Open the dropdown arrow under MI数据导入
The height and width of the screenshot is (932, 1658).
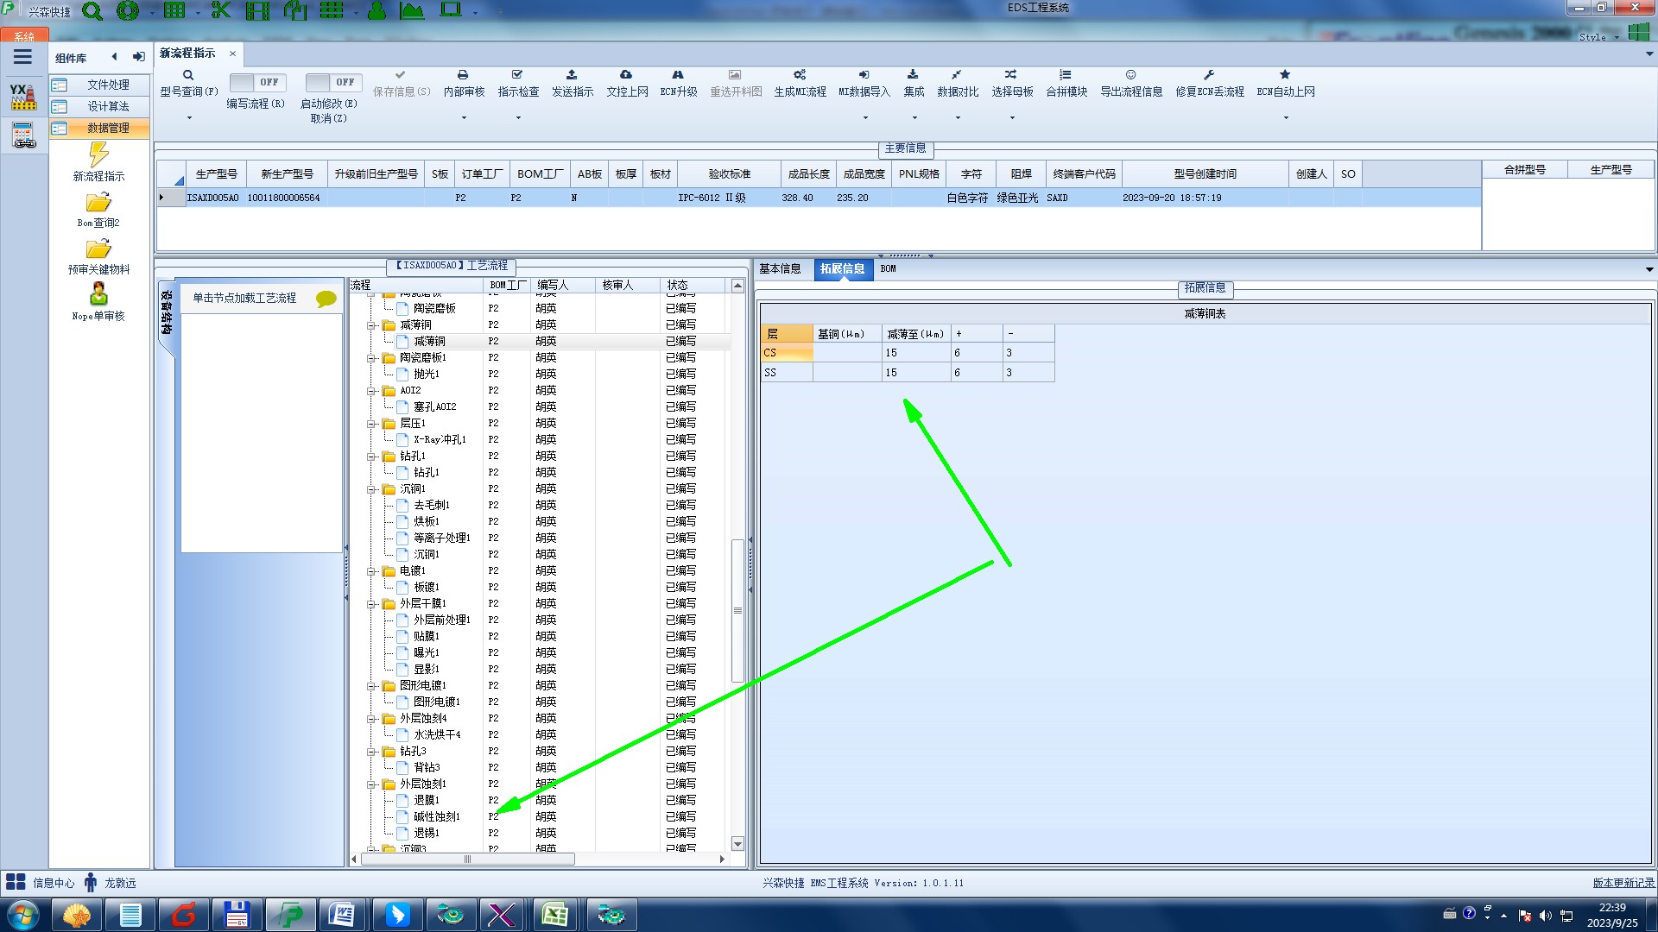point(864,118)
